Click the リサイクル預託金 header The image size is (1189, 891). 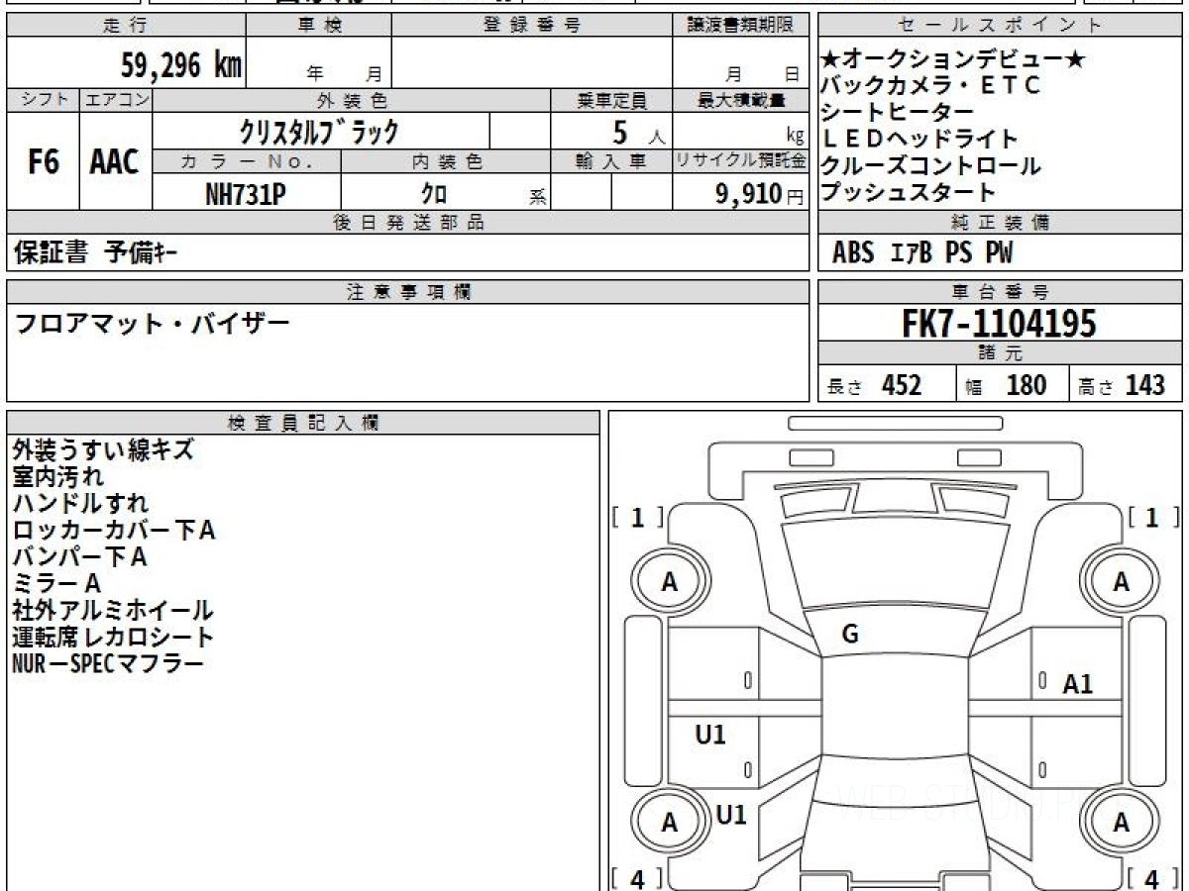click(740, 162)
